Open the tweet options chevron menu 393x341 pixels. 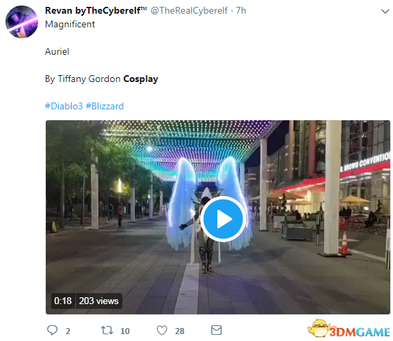click(385, 11)
